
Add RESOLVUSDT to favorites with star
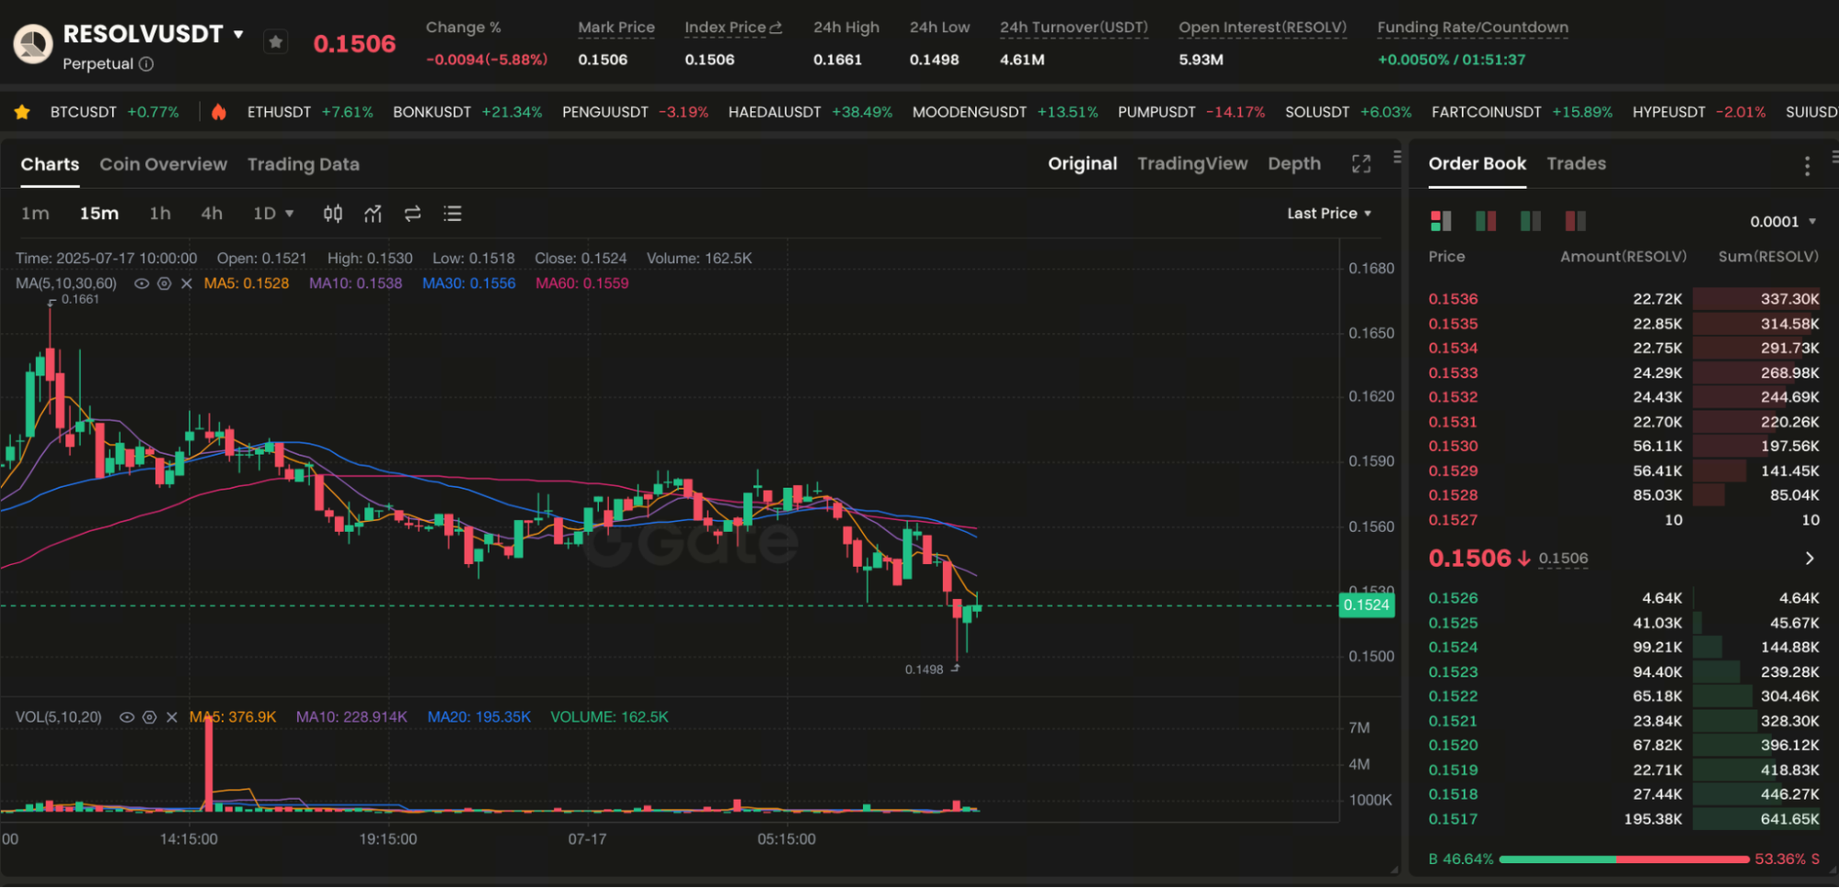coord(275,41)
